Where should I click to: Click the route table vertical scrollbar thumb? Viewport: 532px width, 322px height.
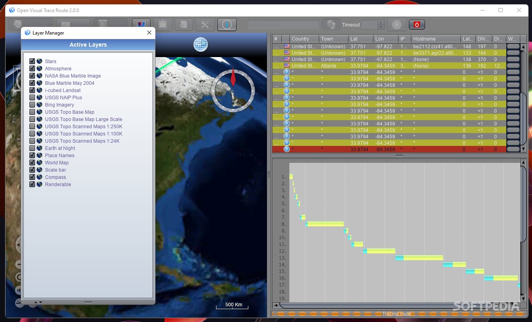523,119
